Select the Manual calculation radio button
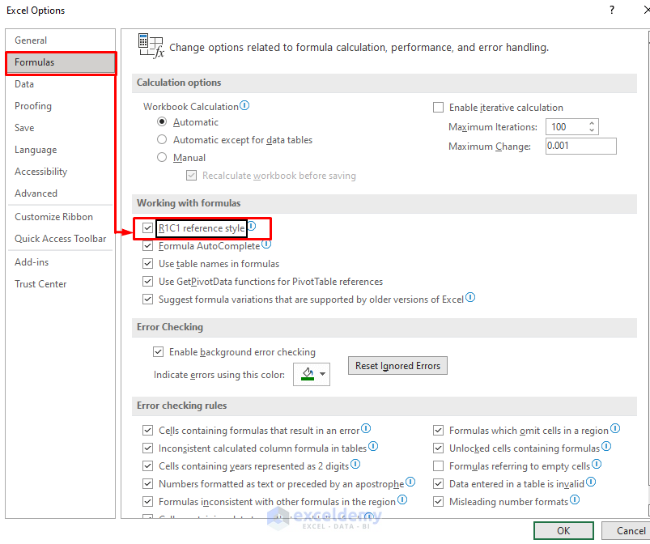 point(163,158)
